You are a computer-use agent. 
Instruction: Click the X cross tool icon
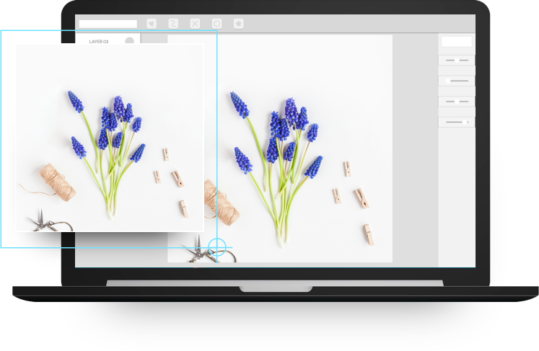click(x=195, y=24)
